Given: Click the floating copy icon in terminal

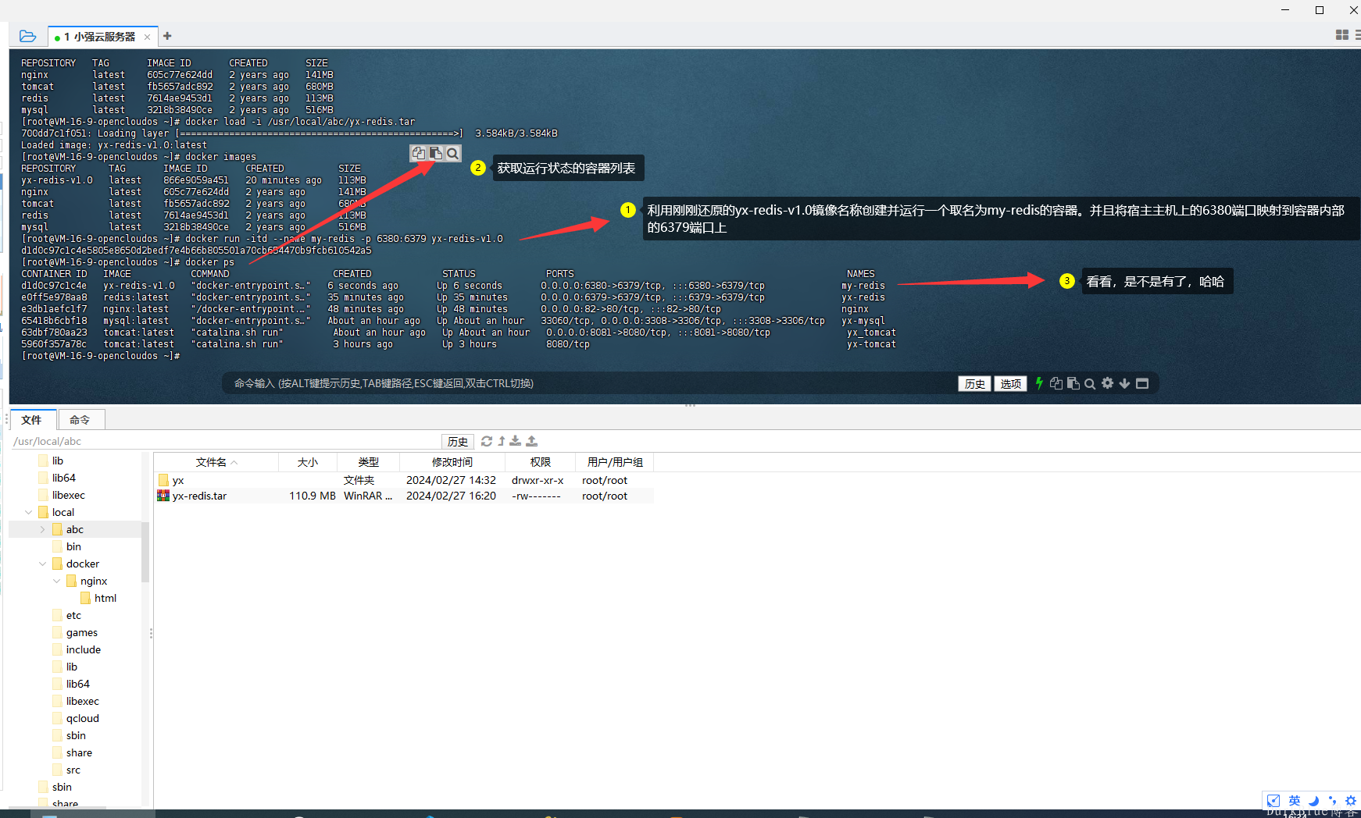Looking at the screenshot, I should coord(419,154).
